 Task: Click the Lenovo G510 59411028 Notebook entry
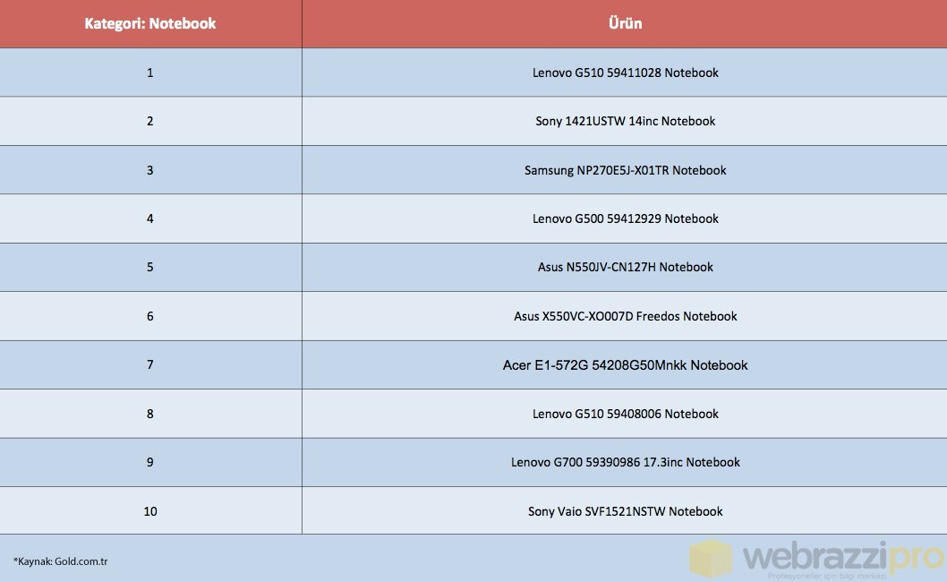(x=625, y=73)
